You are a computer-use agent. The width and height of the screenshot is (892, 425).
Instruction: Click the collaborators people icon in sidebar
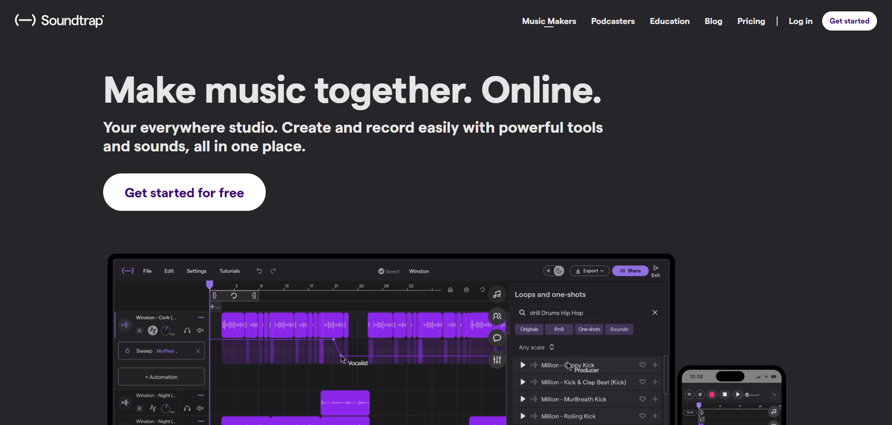click(x=497, y=316)
